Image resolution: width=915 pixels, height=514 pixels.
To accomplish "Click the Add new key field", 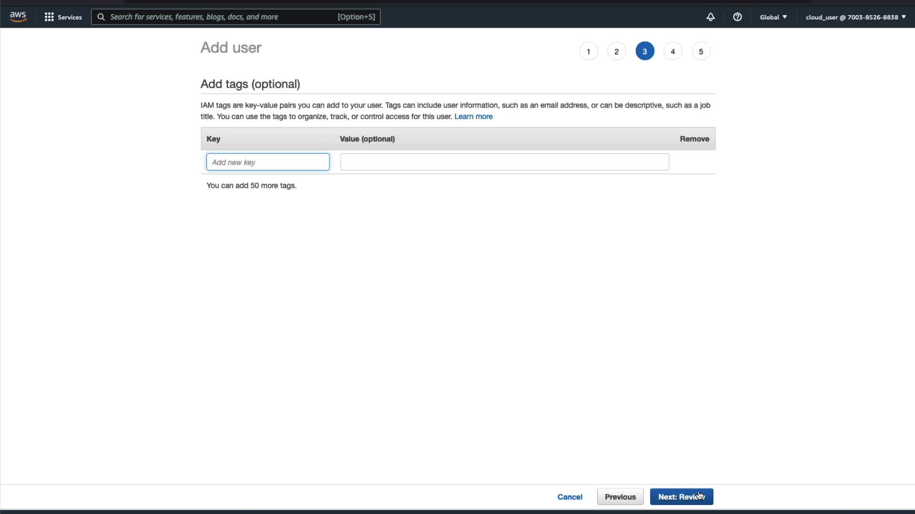I will click(268, 162).
